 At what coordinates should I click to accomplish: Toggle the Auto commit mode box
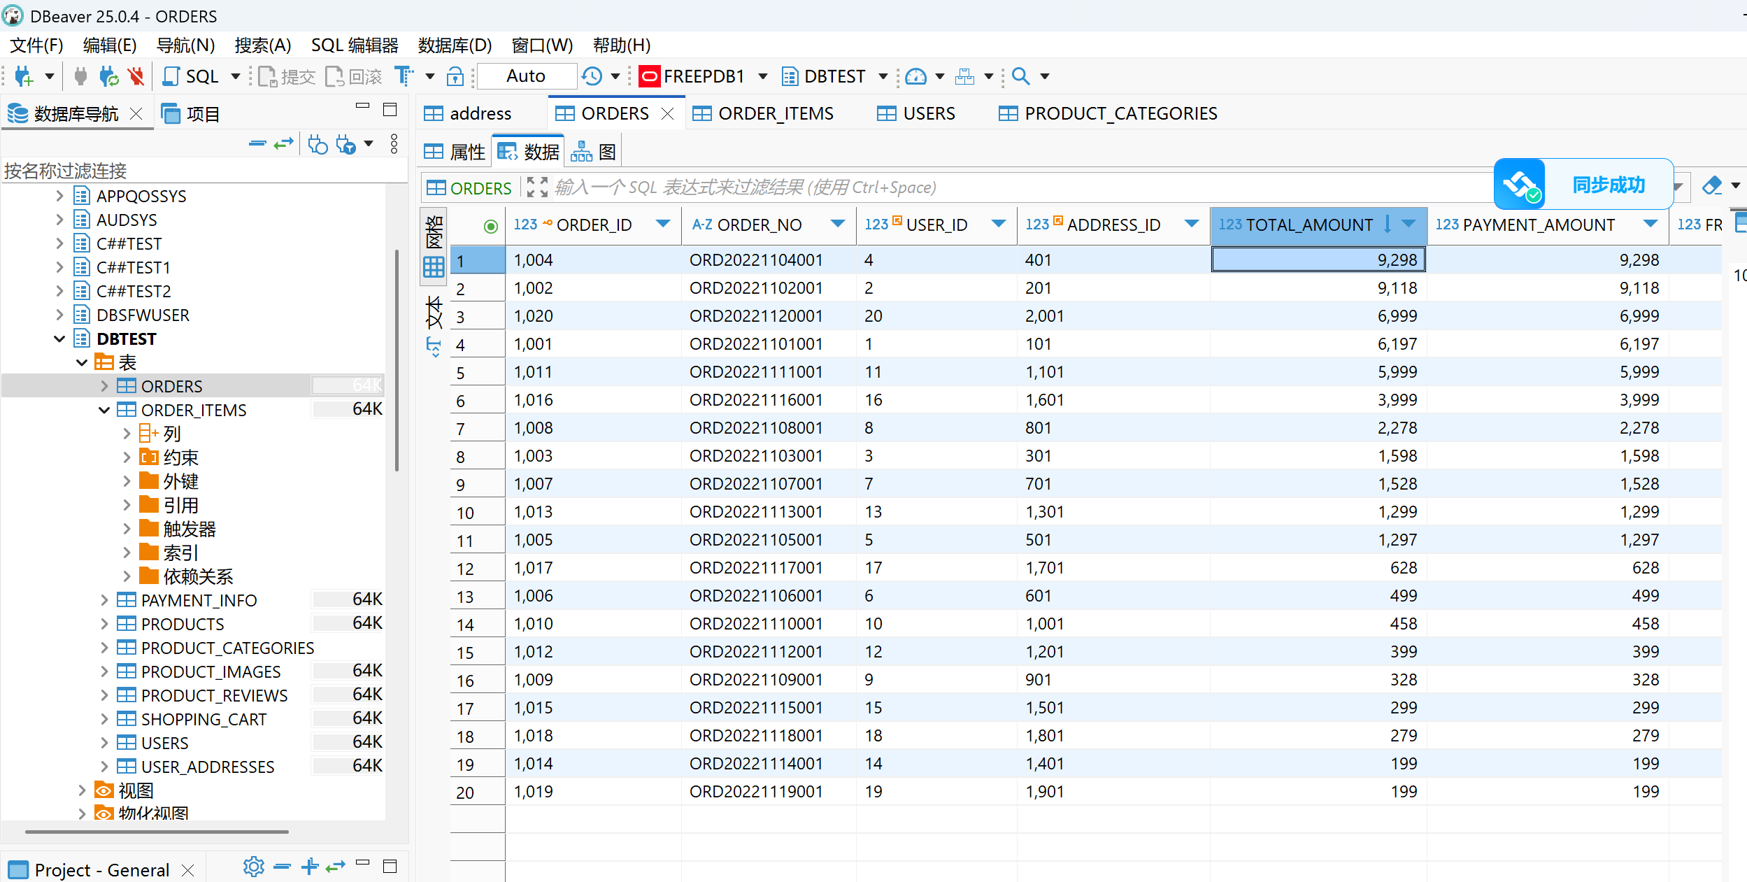pos(526,76)
